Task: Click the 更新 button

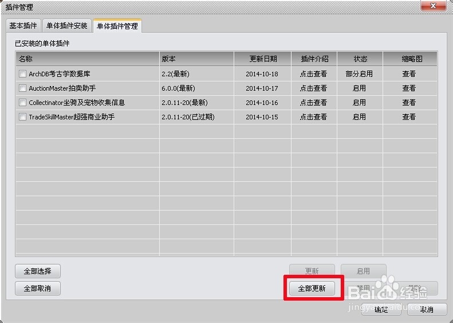Action: pyautogui.click(x=312, y=271)
